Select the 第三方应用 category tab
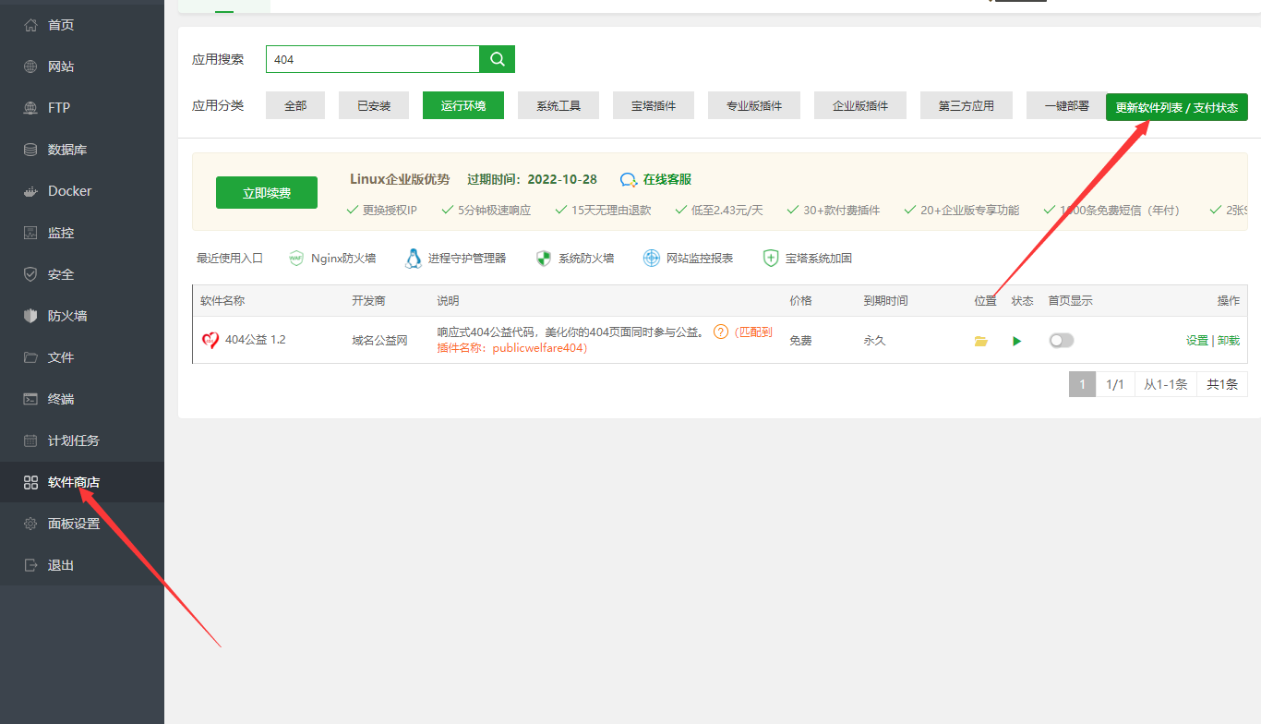Image resolution: width=1261 pixels, height=724 pixels. pos(967,106)
